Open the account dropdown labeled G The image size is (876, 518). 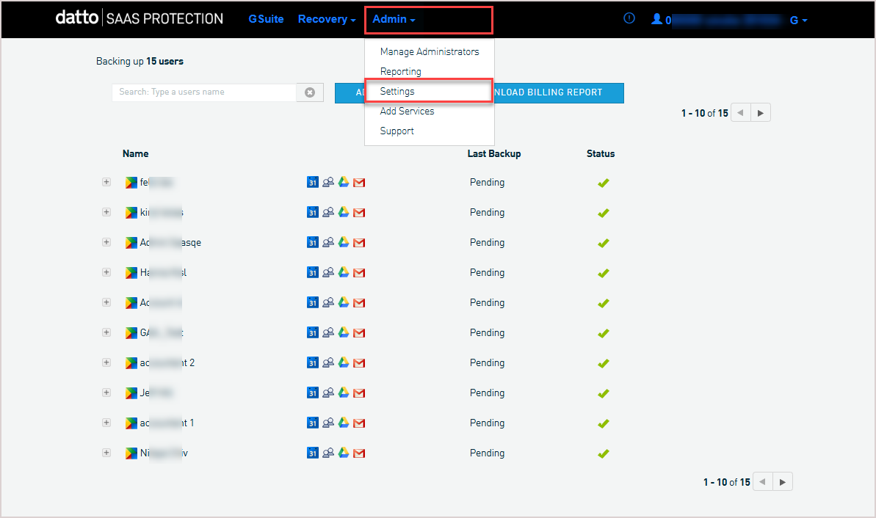[799, 20]
